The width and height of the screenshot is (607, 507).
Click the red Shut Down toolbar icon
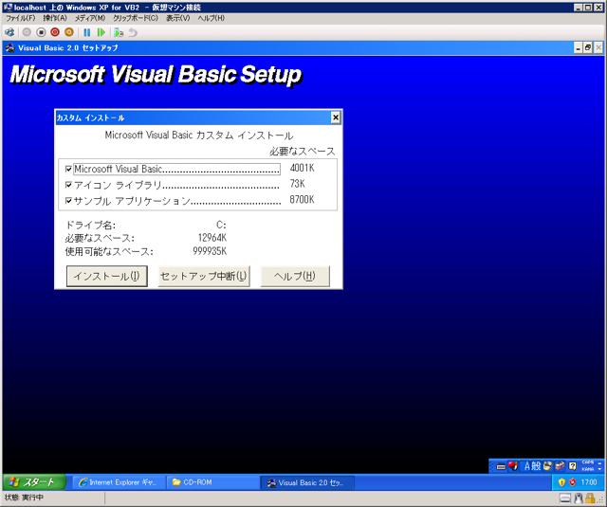(x=55, y=32)
